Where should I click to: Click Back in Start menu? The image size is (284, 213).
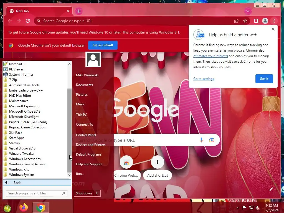coord(37,182)
